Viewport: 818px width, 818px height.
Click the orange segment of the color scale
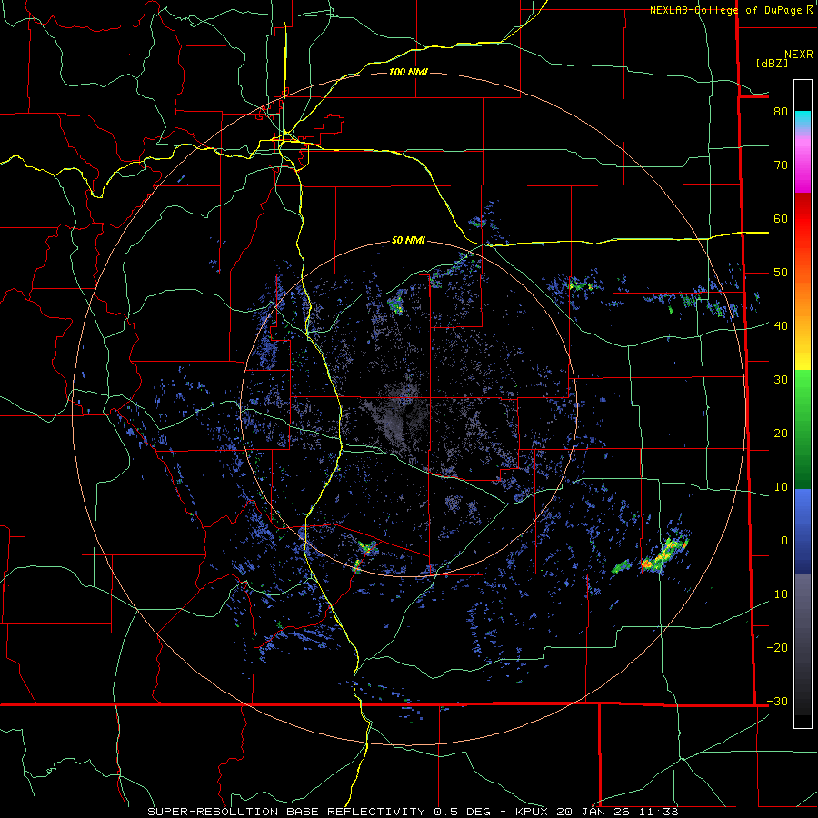(x=803, y=294)
